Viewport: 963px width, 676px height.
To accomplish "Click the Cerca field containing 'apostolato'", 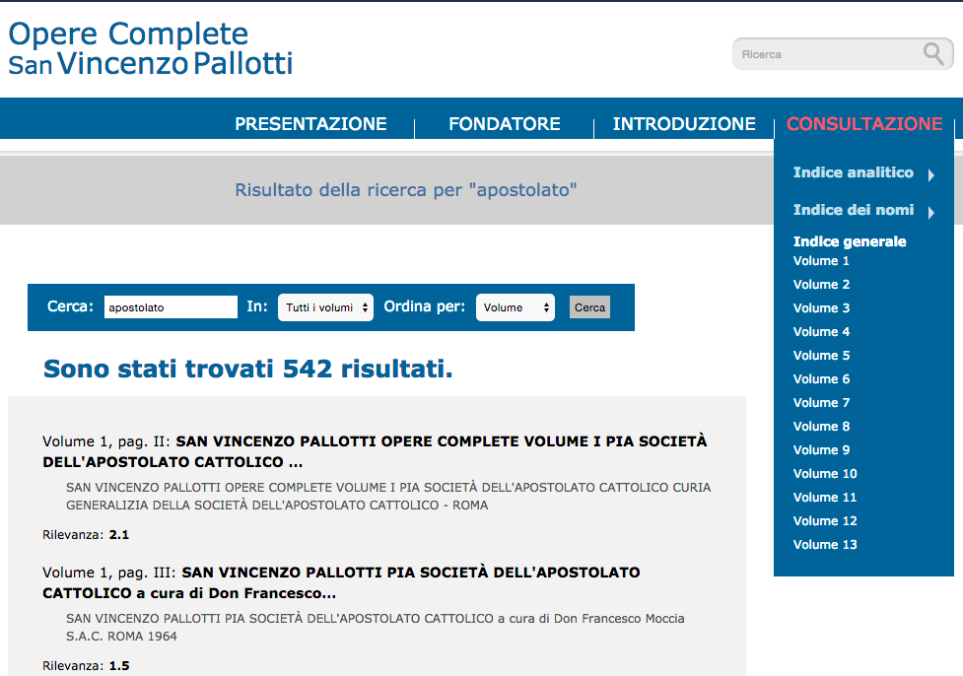I will click(171, 307).
